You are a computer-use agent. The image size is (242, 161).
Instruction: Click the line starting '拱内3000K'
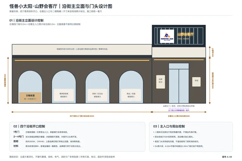pos(53,141)
